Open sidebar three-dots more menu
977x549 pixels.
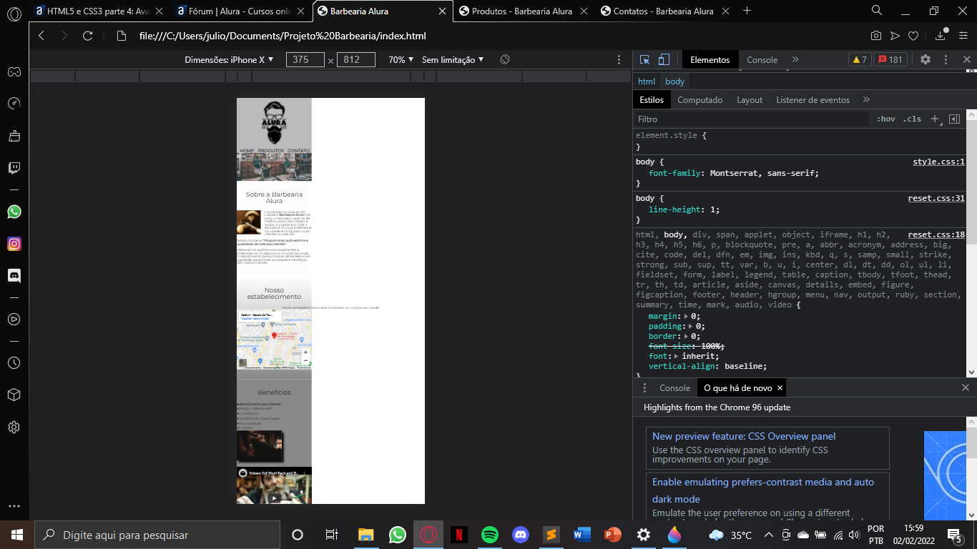coord(14,506)
